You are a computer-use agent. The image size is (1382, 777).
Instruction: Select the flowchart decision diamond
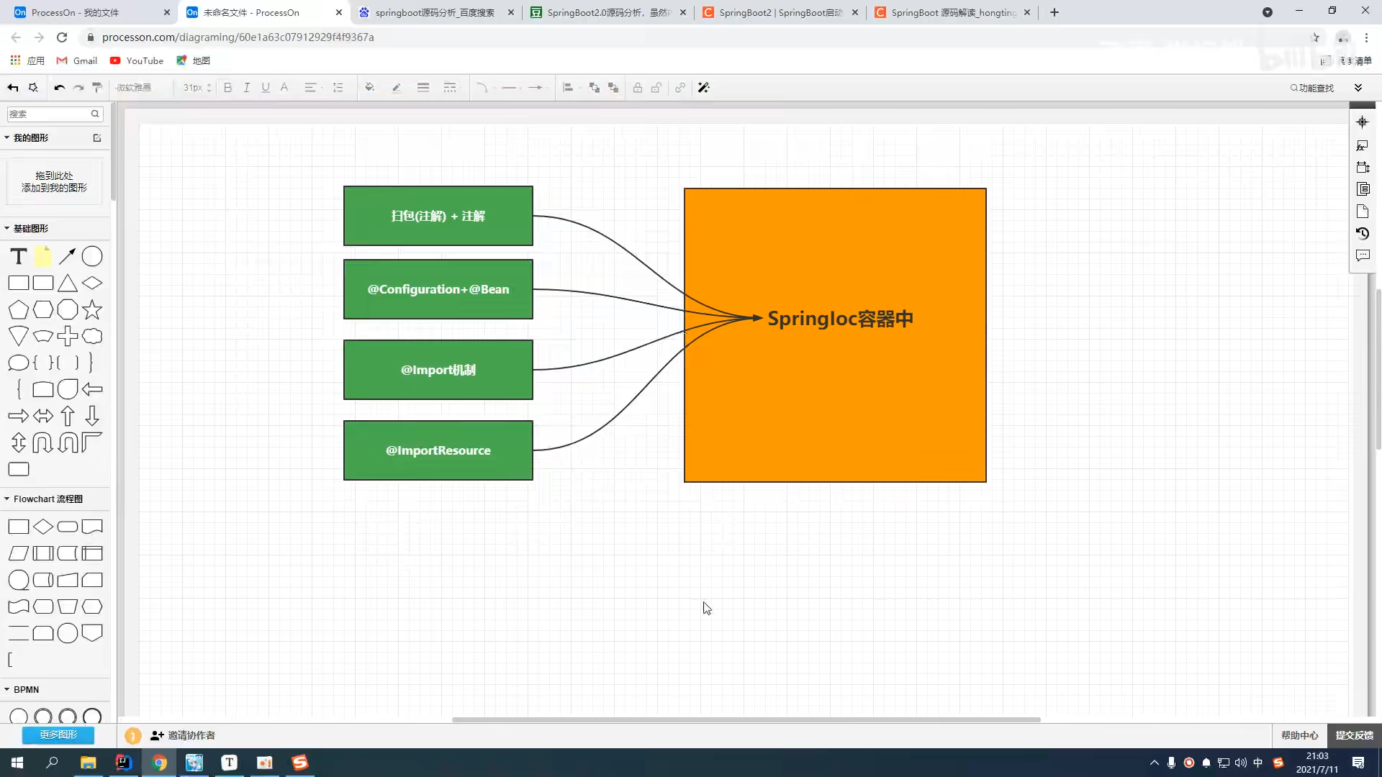coord(43,527)
